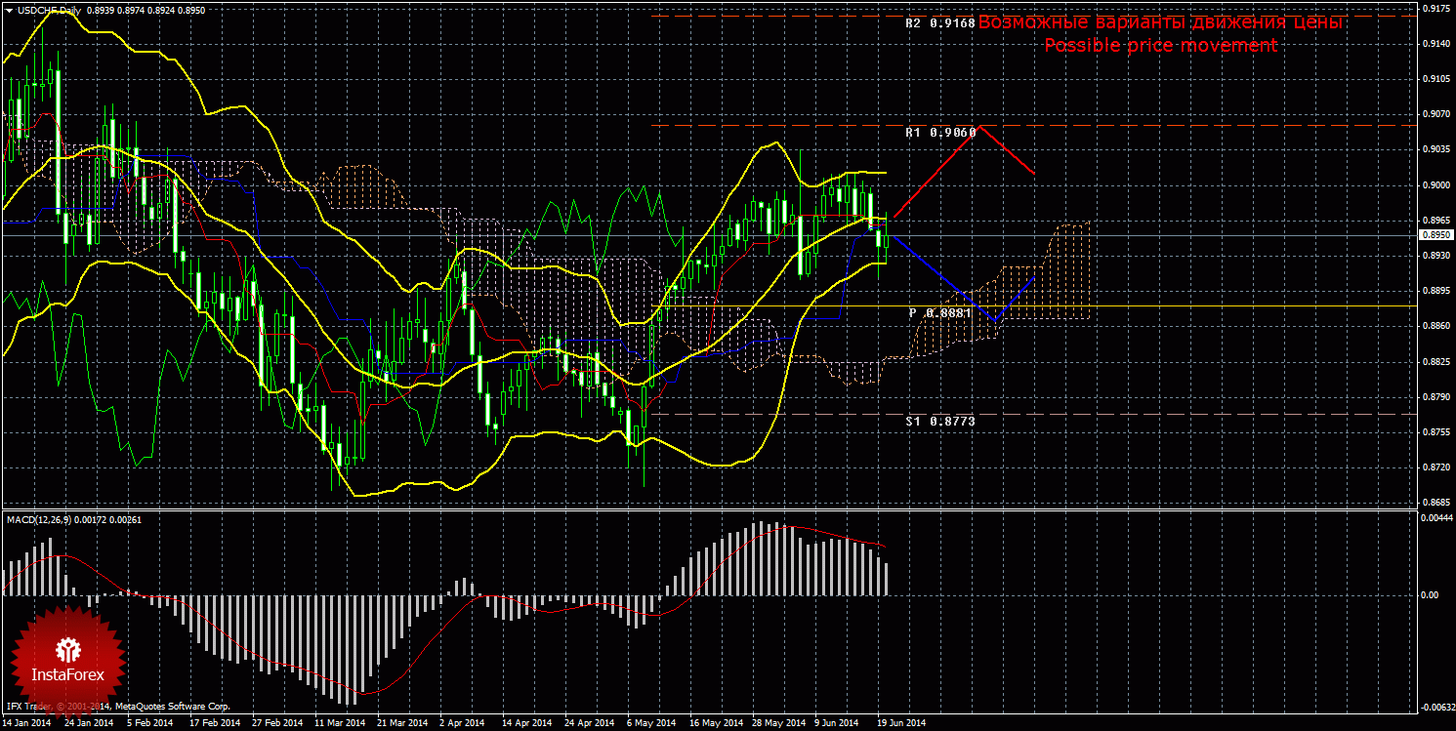
Task: Click the '27 Feb 2014' date label
Action: tap(276, 723)
